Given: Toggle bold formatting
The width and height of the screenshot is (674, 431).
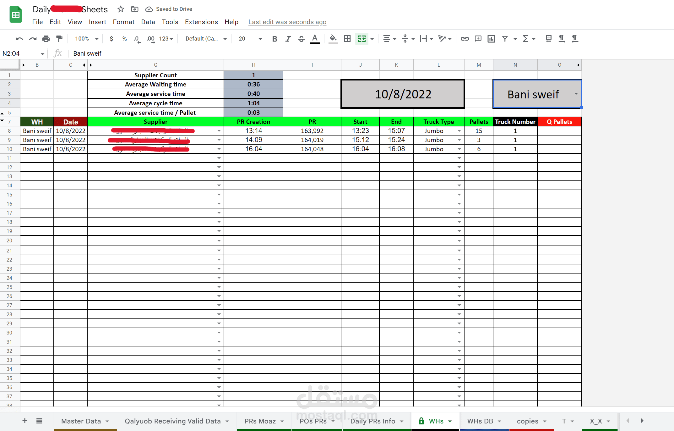Looking at the screenshot, I should 274,39.
